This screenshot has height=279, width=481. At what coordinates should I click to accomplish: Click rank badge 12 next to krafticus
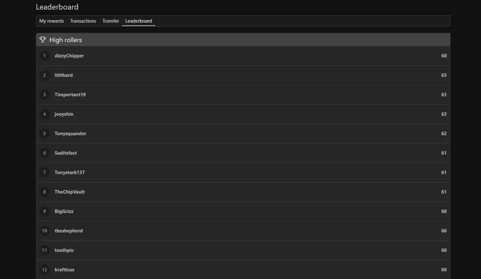click(44, 270)
